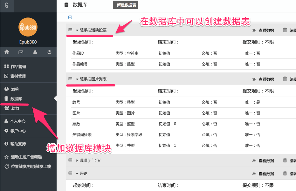The width and height of the screenshot is (296, 191).
Task: Click the home icon in sidebar
Action: tap(7, 52)
